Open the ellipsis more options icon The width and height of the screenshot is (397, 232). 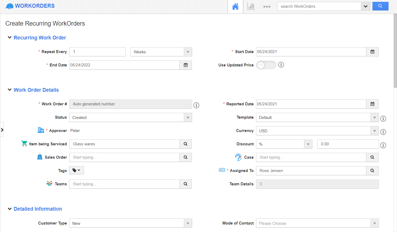click(x=267, y=6)
